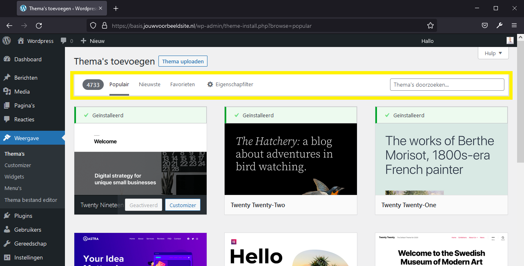Open the Favorieten tab
This screenshot has width=524, height=266.
[183, 84]
